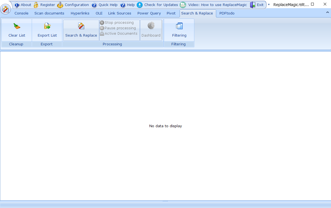This screenshot has width=331, height=208.
Task: Open Quick Help
Action: point(104,5)
